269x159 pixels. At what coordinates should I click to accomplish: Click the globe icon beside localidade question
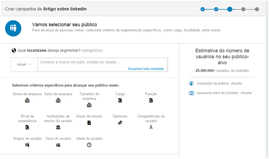pyautogui.click(x=14, y=51)
